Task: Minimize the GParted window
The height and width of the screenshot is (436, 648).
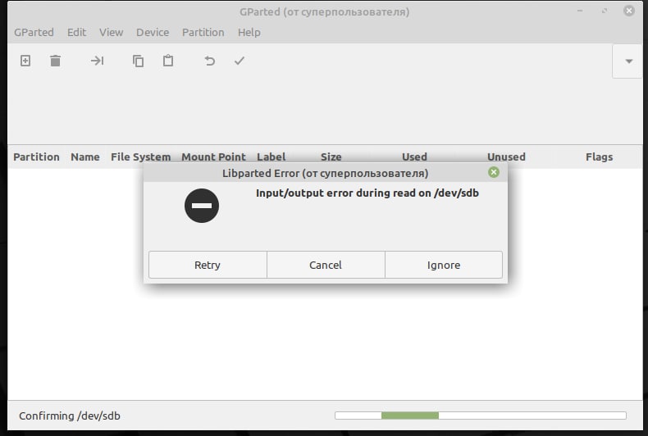Action: [580, 11]
